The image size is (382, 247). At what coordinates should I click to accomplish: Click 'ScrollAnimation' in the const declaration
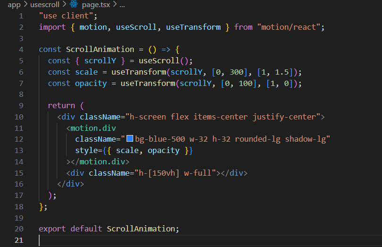(x=100, y=50)
